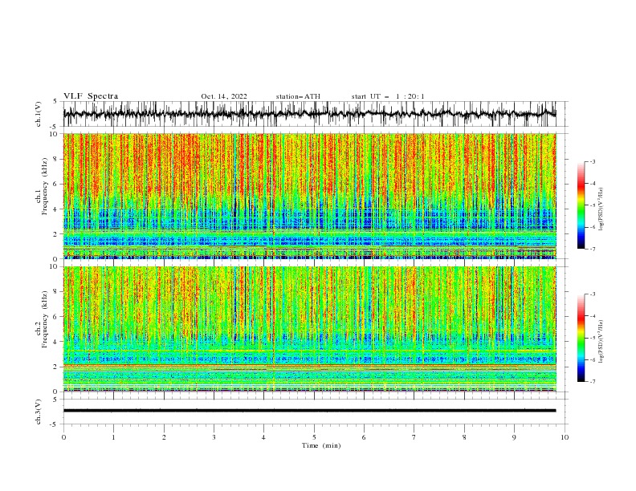The height and width of the screenshot is (491, 636).
Task: Click the time axis tick label "8"
Action: (464, 437)
